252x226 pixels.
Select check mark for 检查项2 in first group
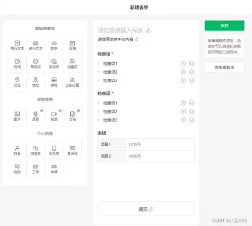pos(192,72)
